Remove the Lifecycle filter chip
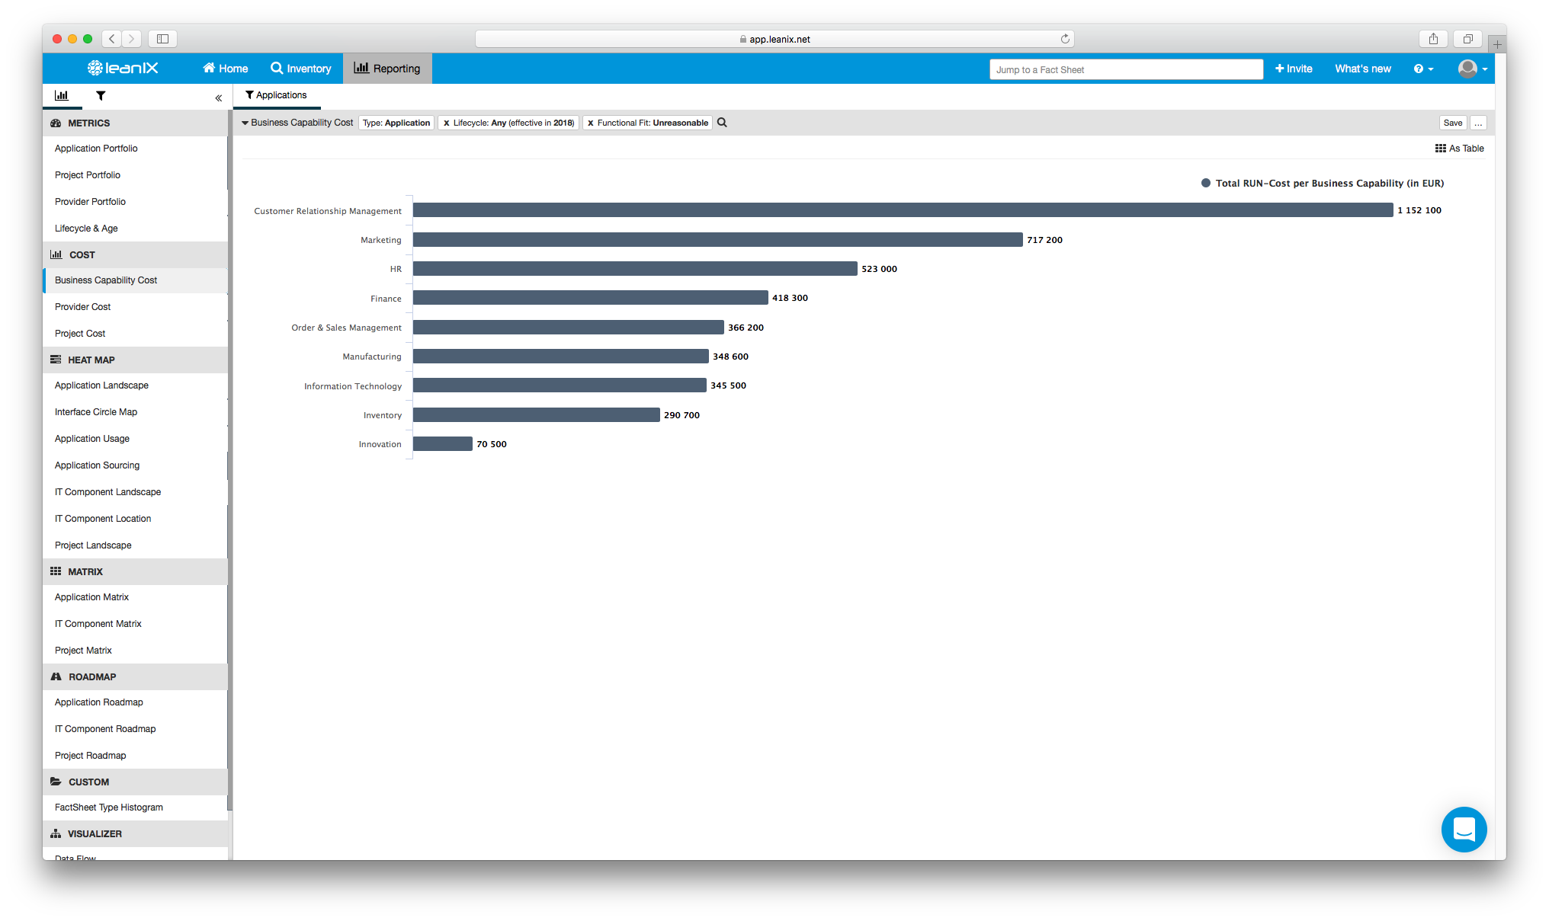Screen dimensions: 1549x921 pos(447,123)
